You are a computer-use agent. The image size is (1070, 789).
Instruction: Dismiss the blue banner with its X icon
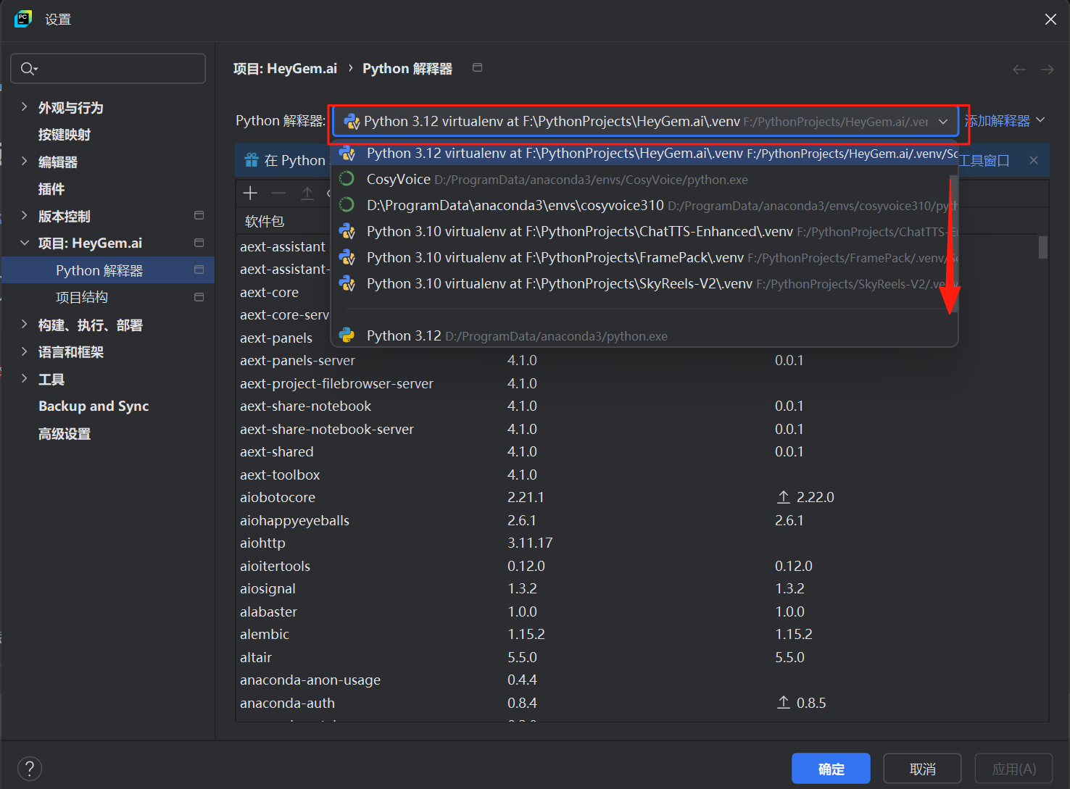[1034, 160]
